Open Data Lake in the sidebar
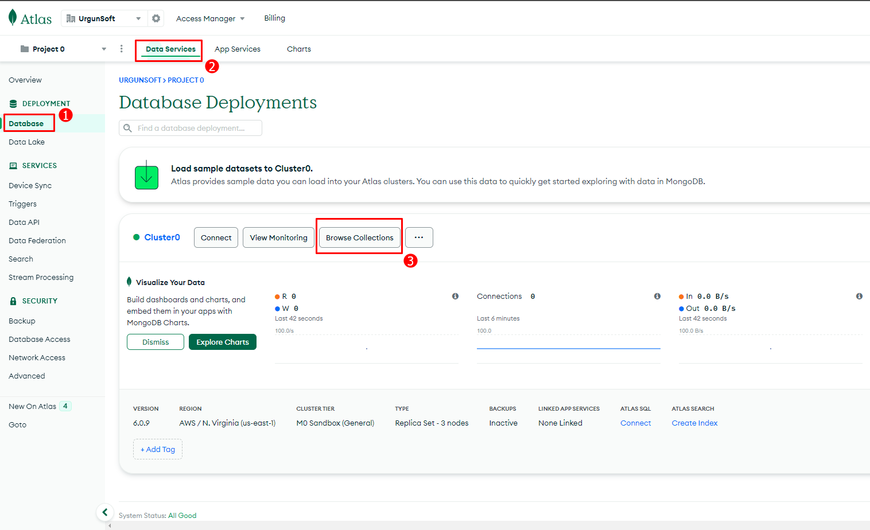This screenshot has width=870, height=530. coord(26,142)
